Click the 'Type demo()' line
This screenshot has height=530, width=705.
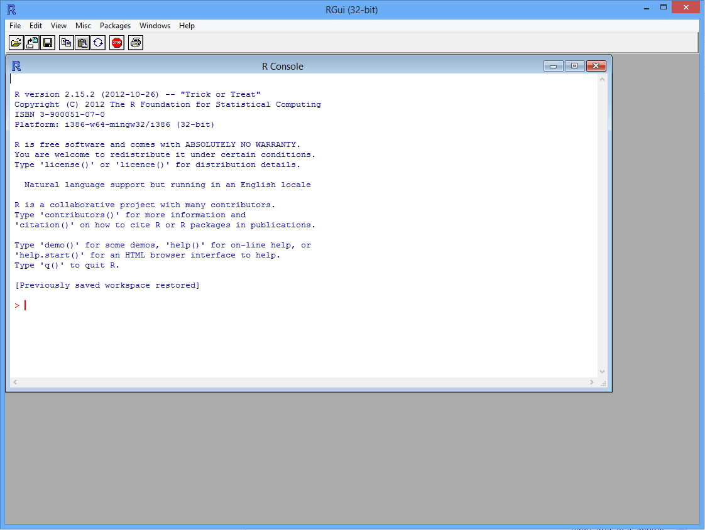(x=162, y=246)
